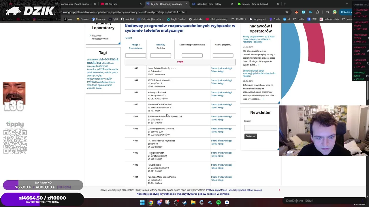This screenshot has width=369, height=207.
Task: Open the chleb proteinowy bookmark
Action: pos(216,19)
